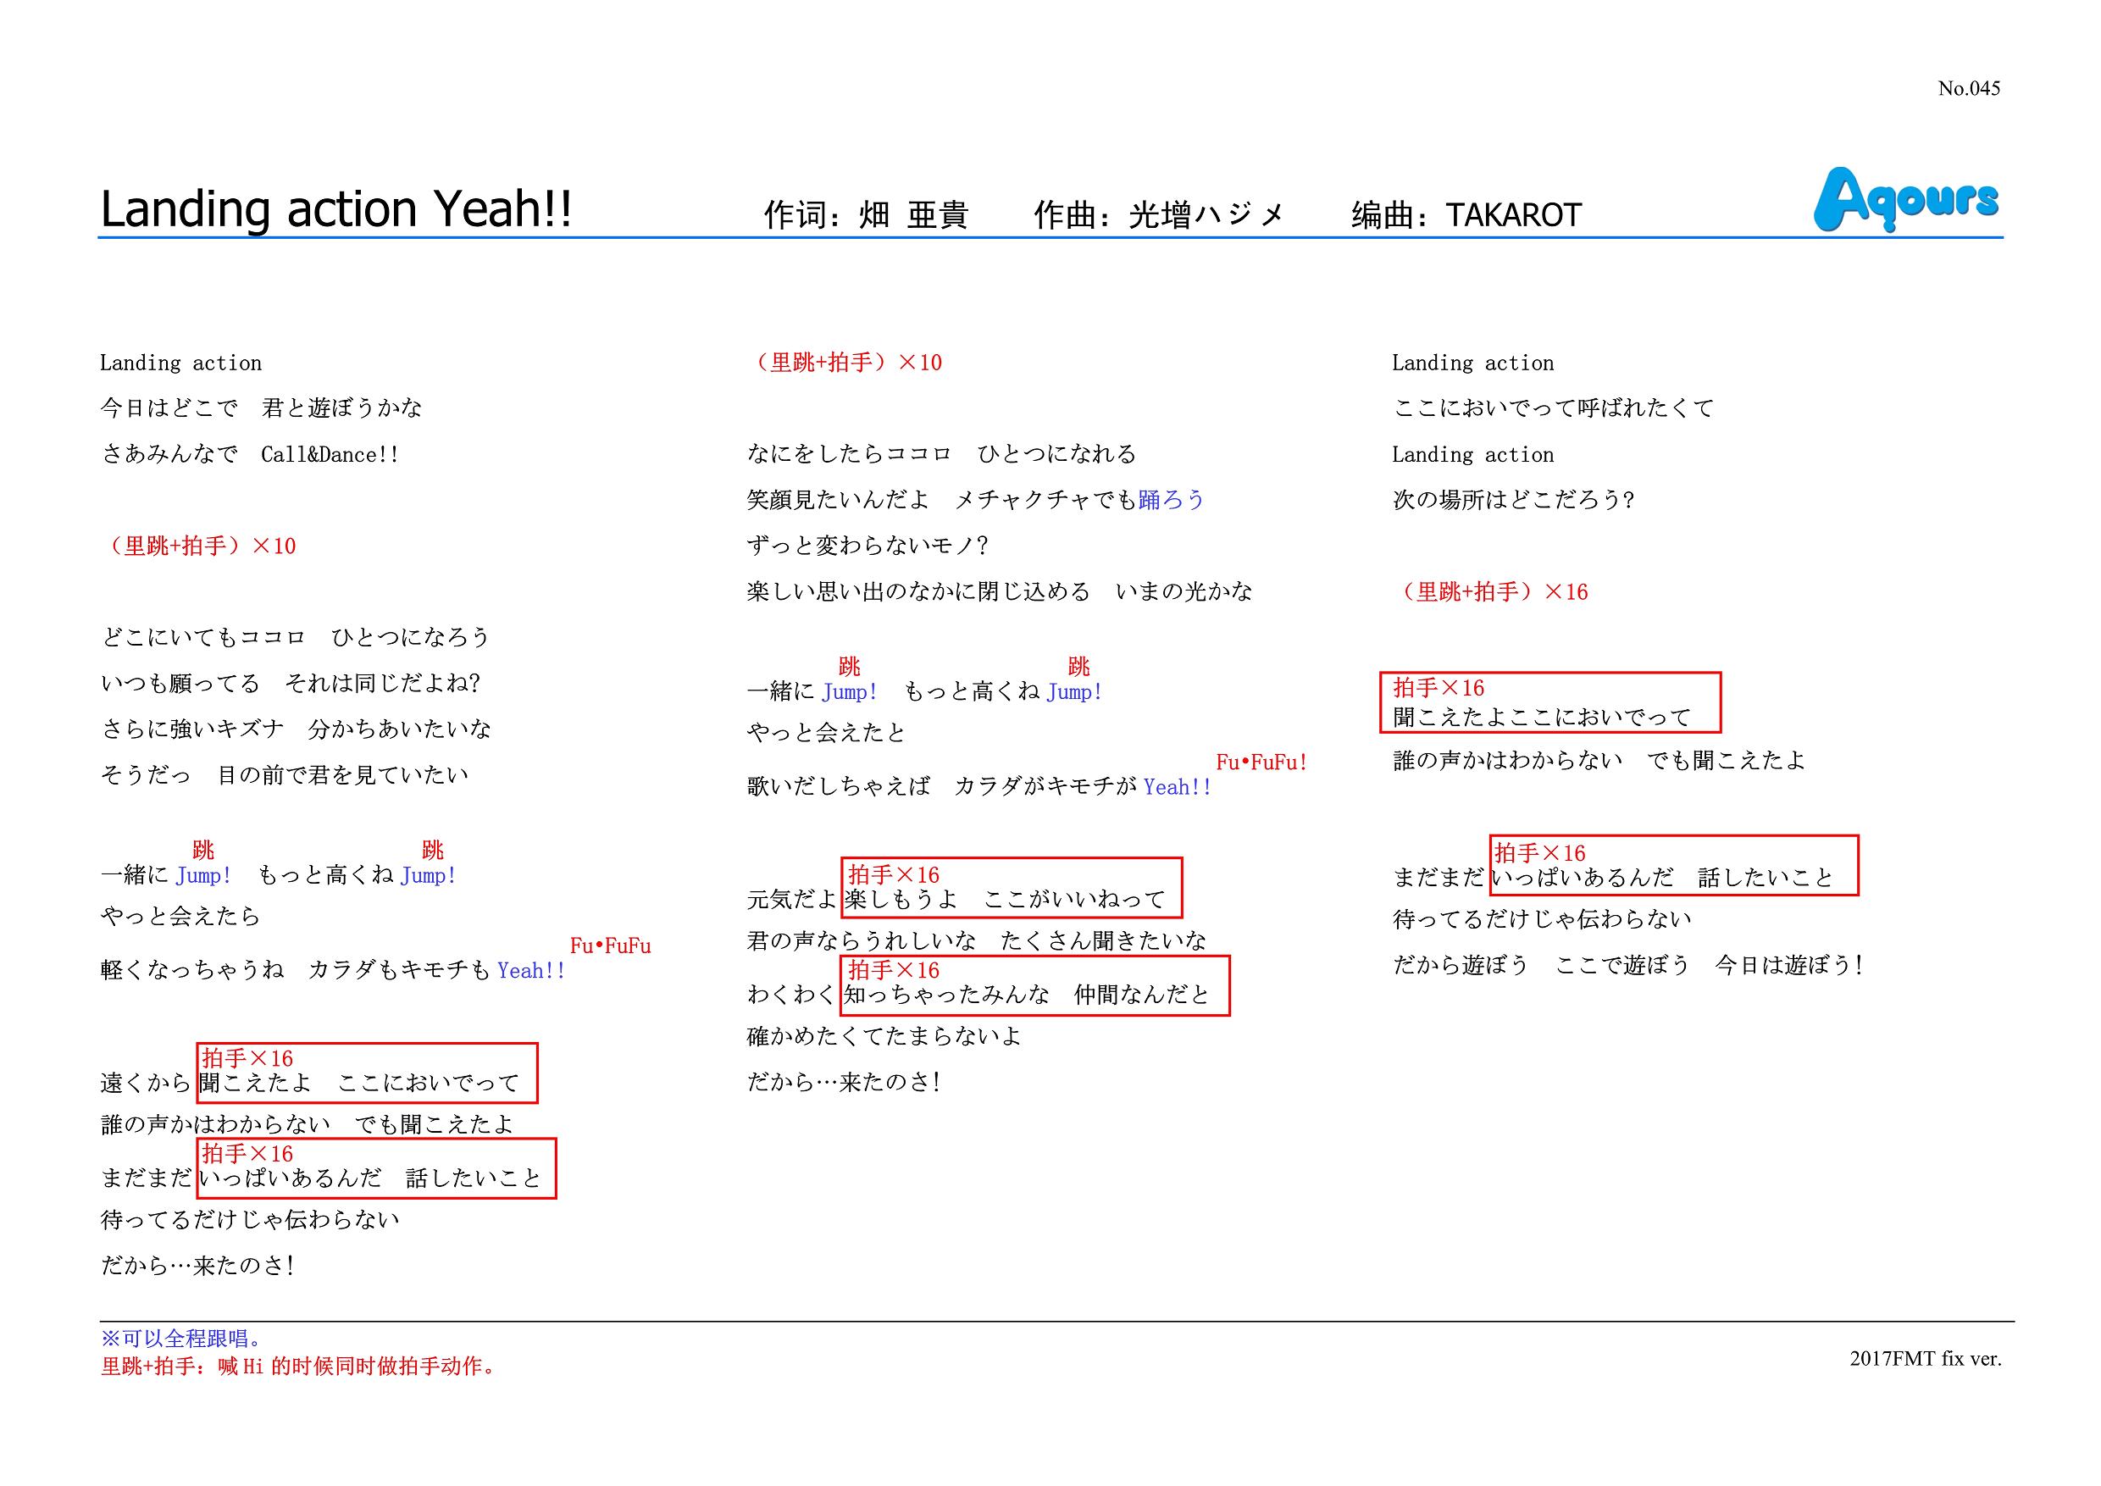Click the arranger credit 编曲：TAKAROT
The width and height of the screenshot is (2101, 1486).
[1466, 215]
